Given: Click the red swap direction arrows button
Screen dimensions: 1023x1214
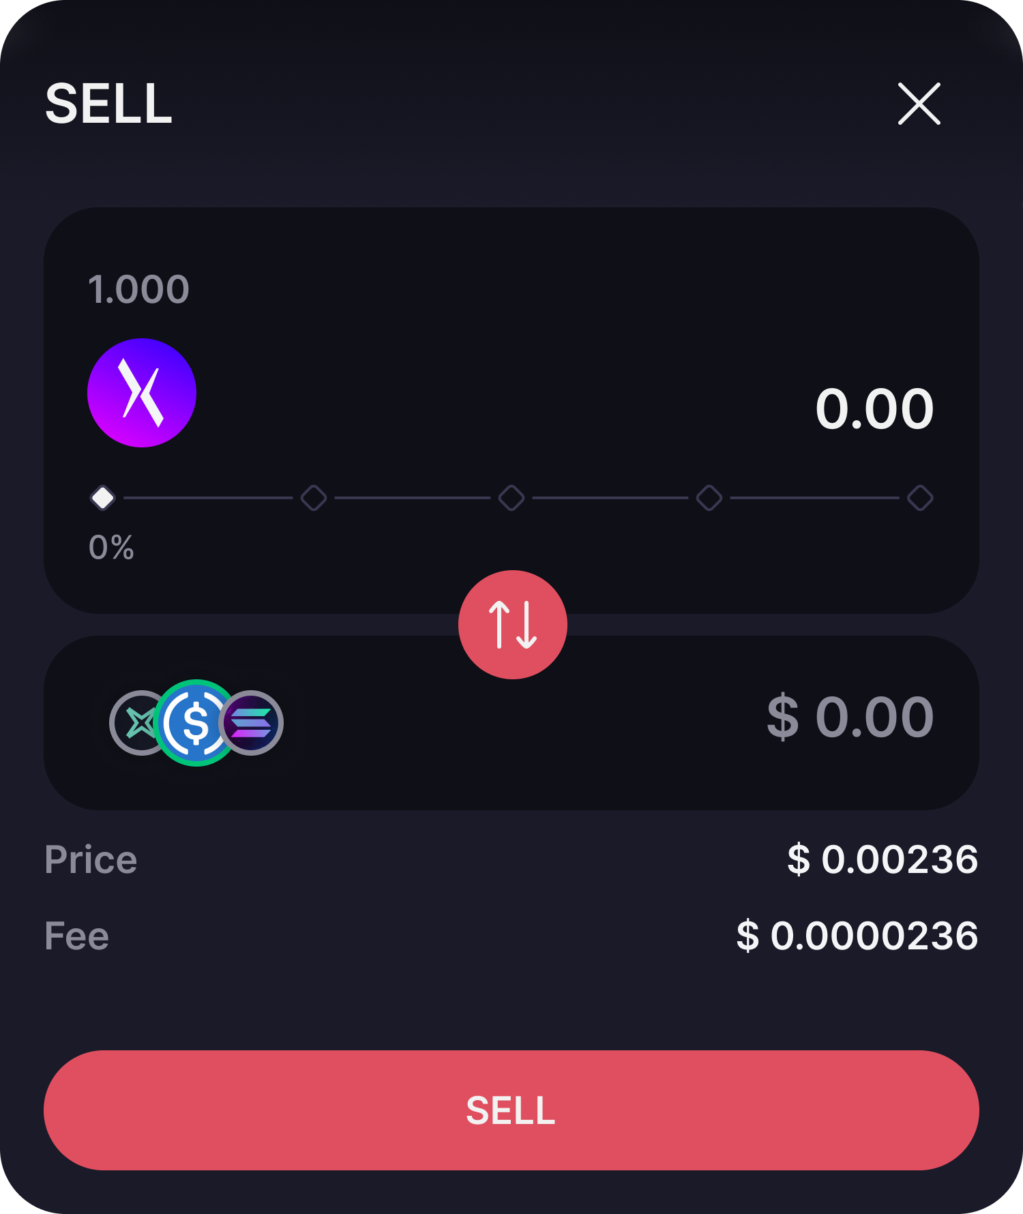Looking at the screenshot, I should pyautogui.click(x=513, y=624).
